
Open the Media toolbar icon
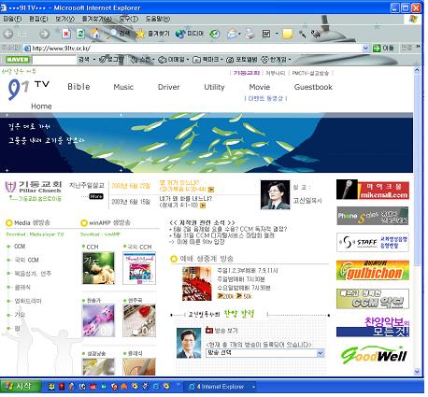179,34
